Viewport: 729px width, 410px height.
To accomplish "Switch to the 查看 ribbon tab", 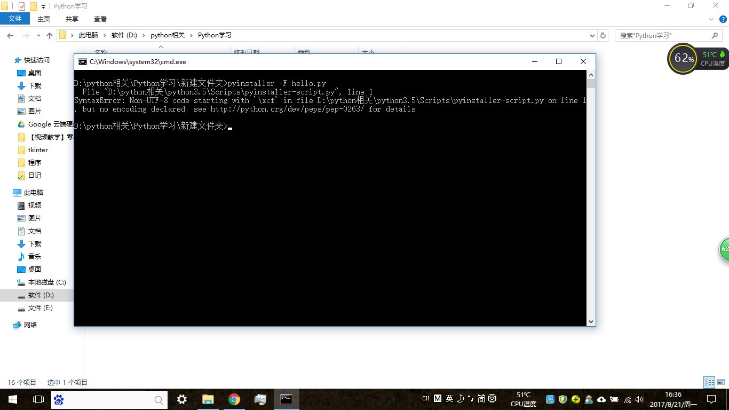I will (x=100, y=19).
